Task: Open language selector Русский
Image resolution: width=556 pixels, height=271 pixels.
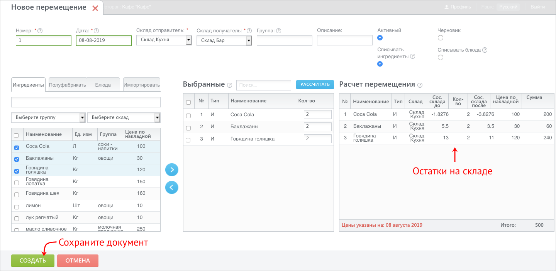Action: [x=508, y=7]
